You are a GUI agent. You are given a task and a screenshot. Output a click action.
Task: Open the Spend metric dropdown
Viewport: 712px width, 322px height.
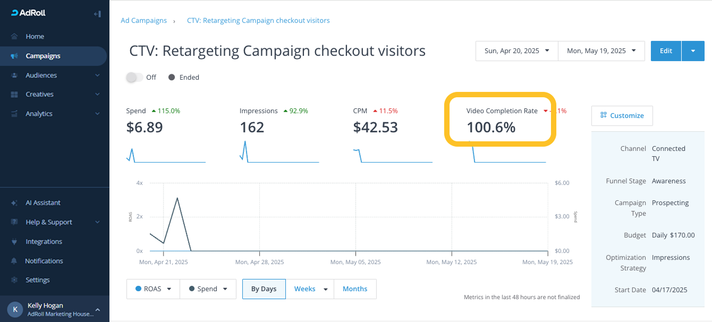pos(208,289)
